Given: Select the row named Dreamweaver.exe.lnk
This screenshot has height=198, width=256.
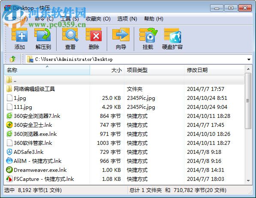Looking at the screenshot, I should click(x=124, y=170).
